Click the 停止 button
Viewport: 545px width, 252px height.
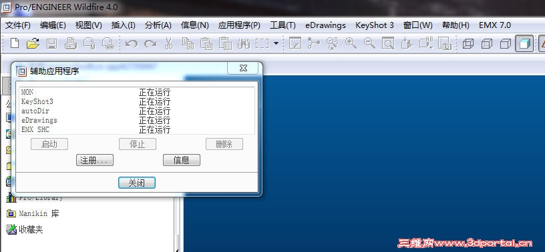coord(138,144)
